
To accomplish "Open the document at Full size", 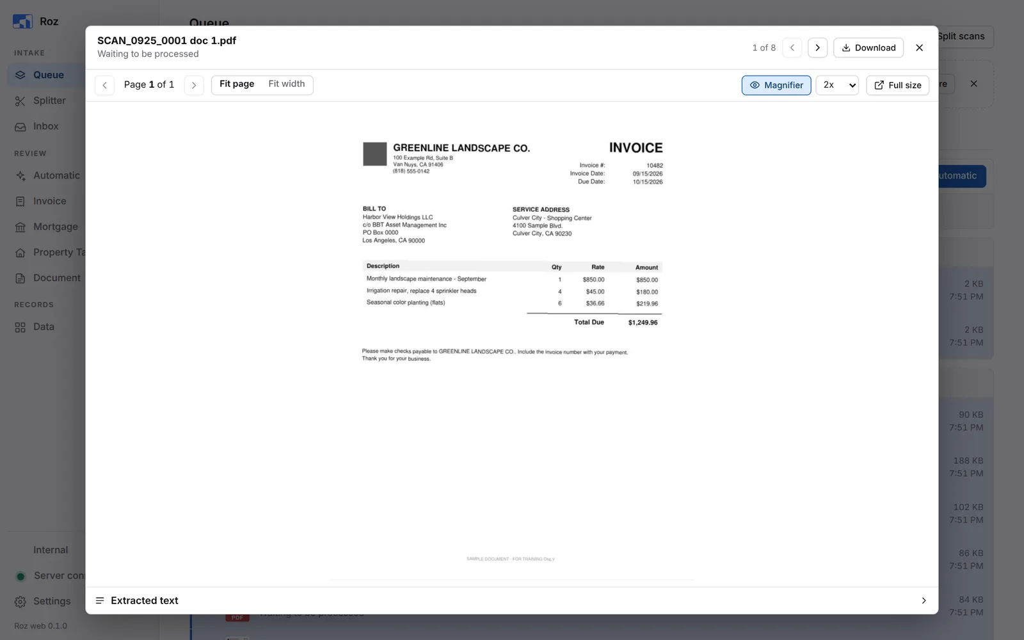I will (x=897, y=85).
